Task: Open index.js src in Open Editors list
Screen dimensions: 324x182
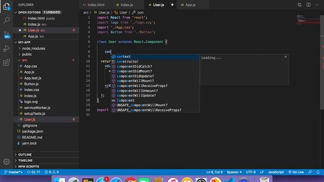Action: pos(46,24)
